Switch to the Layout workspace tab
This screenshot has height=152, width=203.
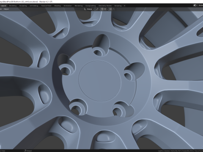click(x=3, y=6)
